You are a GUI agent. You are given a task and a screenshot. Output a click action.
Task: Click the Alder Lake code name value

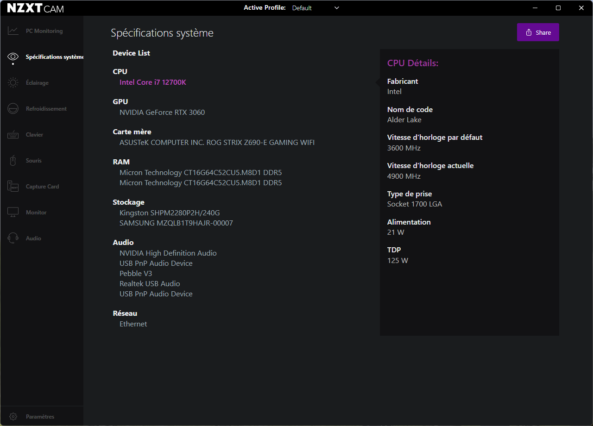point(404,120)
